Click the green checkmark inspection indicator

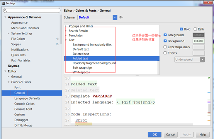pyautogui.click(x=209, y=78)
